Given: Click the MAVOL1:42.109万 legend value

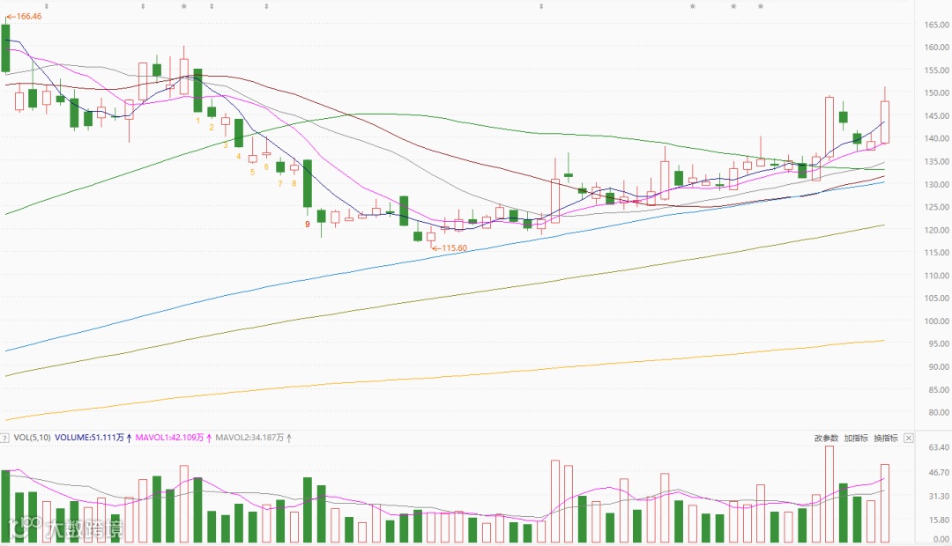Looking at the screenshot, I should click(169, 438).
